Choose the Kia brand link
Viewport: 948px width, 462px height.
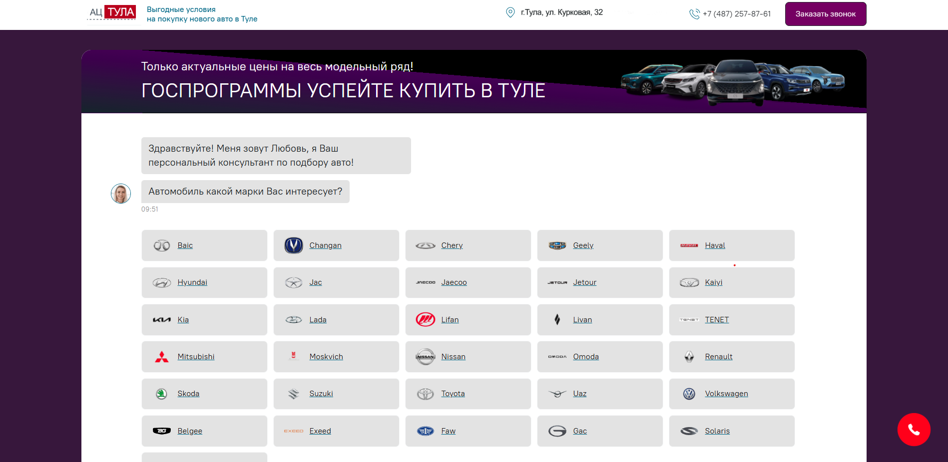click(x=183, y=320)
